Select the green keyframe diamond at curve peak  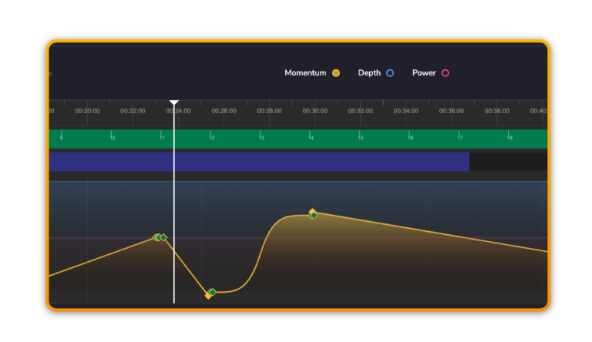click(x=313, y=216)
